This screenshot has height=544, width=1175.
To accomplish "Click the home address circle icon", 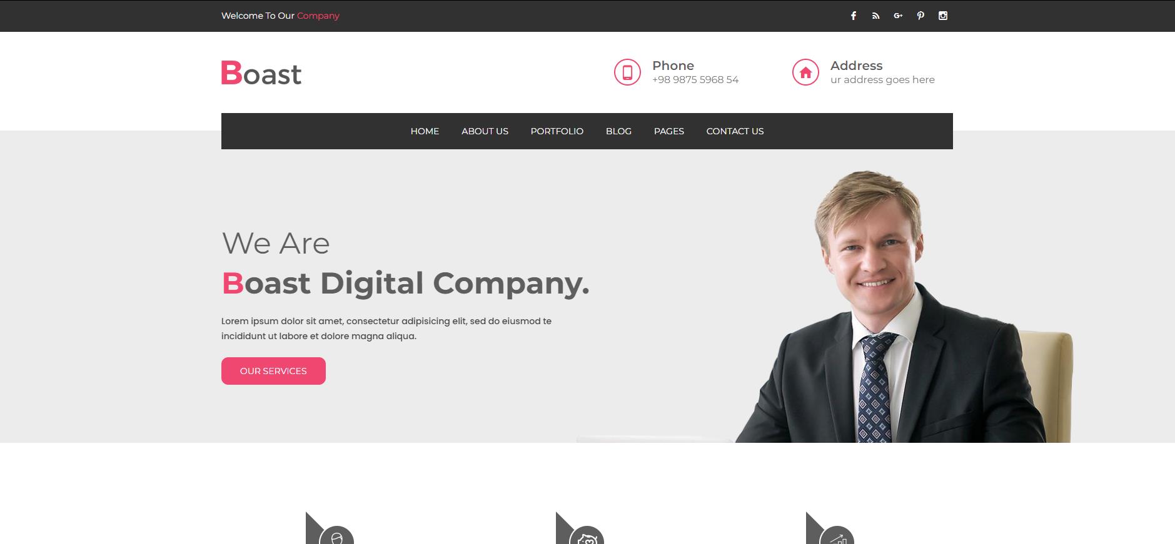I will tap(805, 72).
